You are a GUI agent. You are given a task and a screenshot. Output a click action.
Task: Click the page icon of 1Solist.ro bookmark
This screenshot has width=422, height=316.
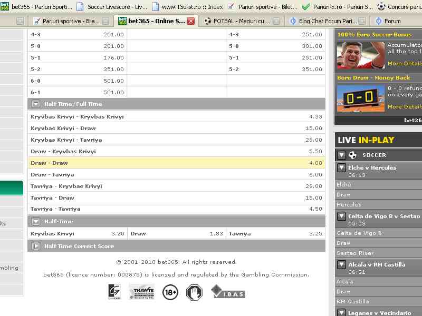[x=155, y=6]
